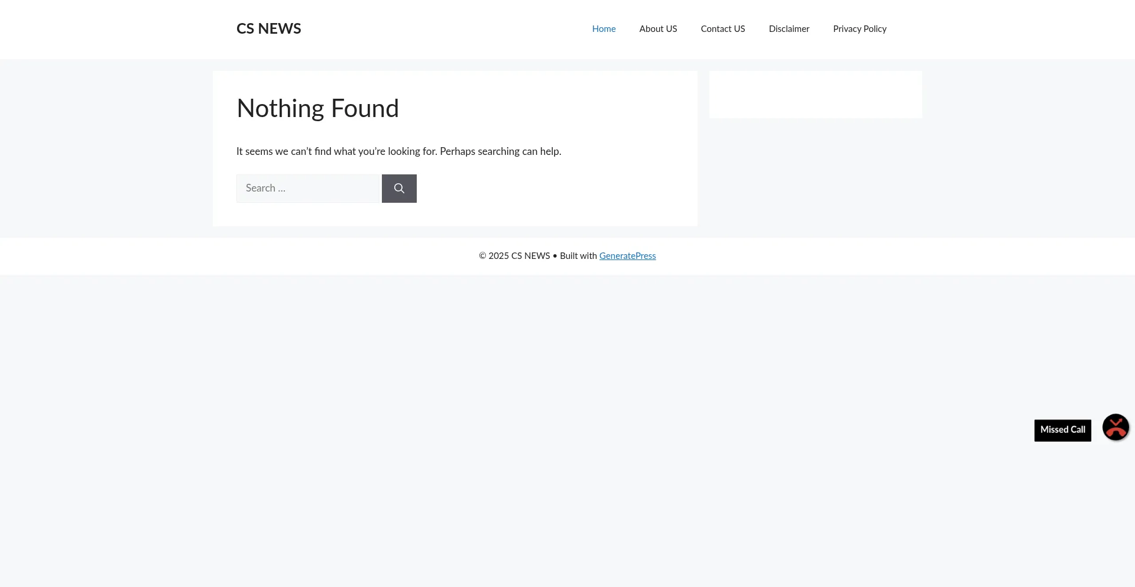Image resolution: width=1135 pixels, height=587 pixels.
Task: Click the red missed call phone icon
Action: (x=1115, y=427)
